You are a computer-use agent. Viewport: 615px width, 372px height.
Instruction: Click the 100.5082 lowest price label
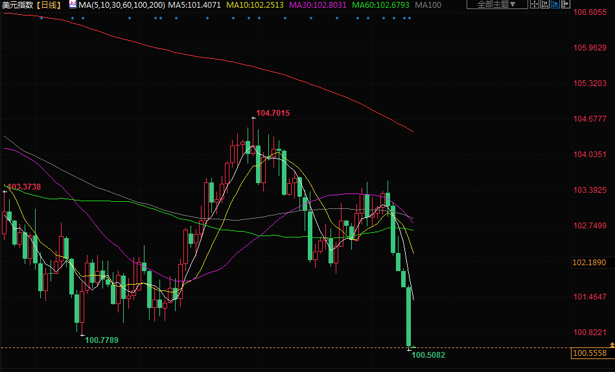(428, 355)
